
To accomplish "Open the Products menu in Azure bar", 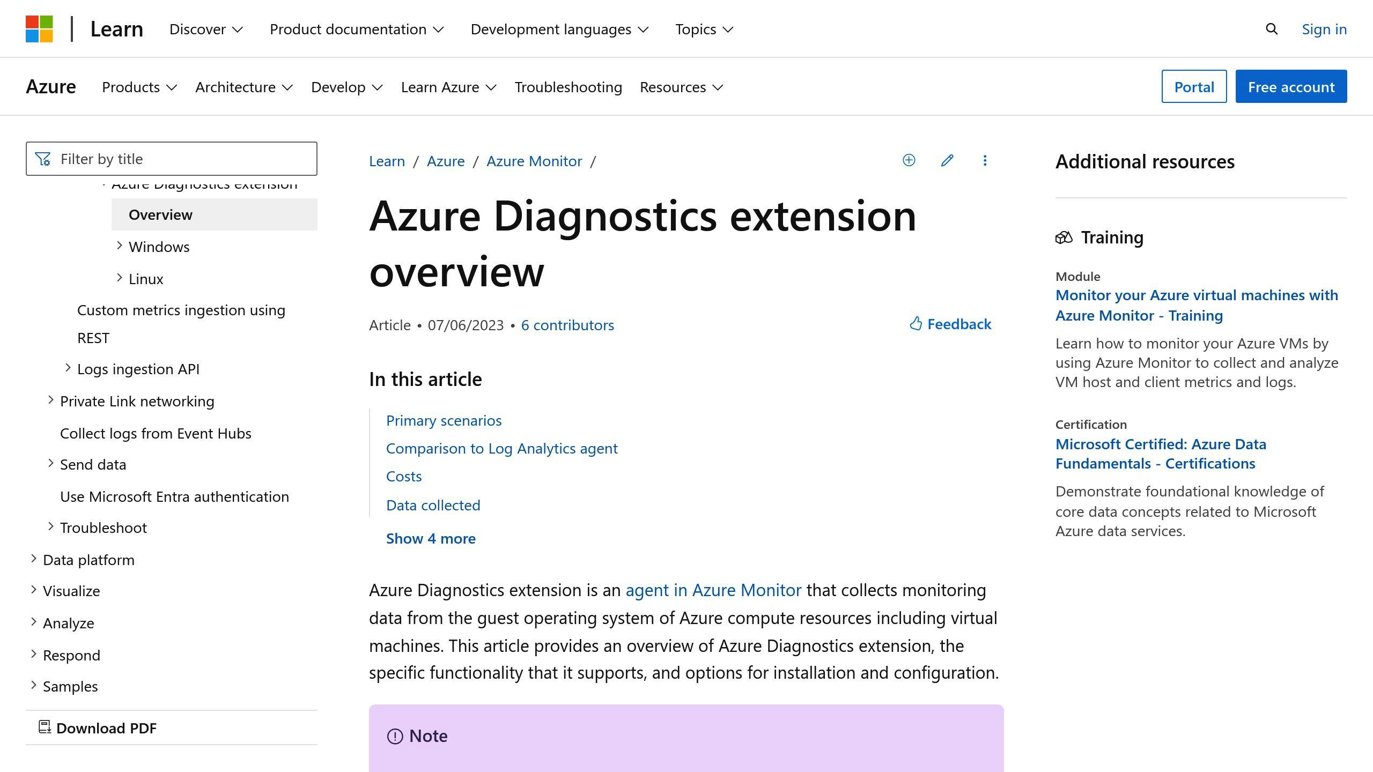I will click(139, 87).
